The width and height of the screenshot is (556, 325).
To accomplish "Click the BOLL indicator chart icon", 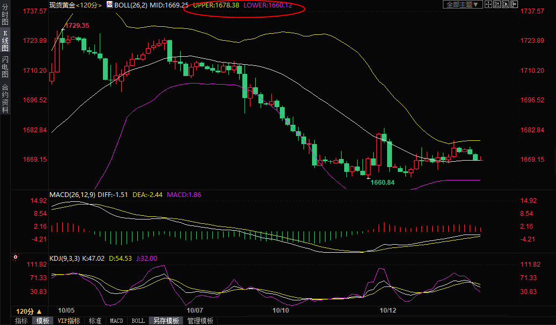I will pyautogui.click(x=109, y=4).
